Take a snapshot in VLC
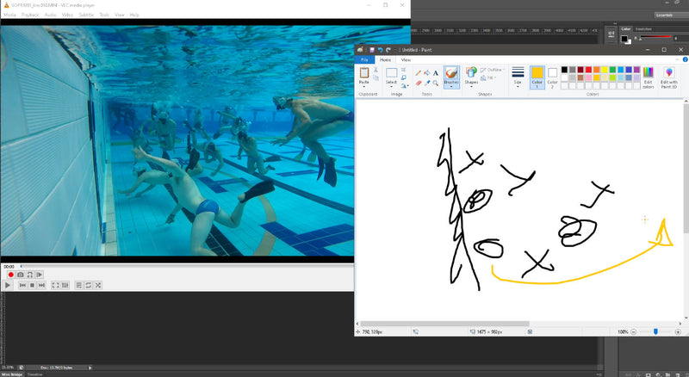The image size is (689, 377). [x=20, y=275]
